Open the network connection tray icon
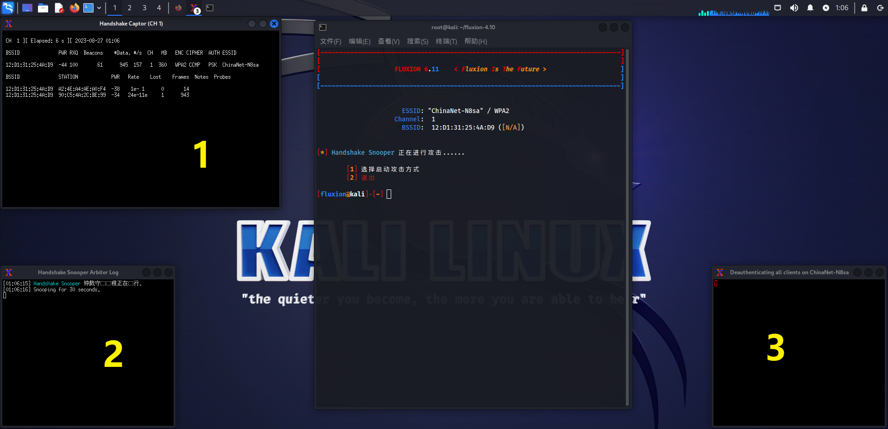The width and height of the screenshot is (888, 429). pyautogui.click(x=778, y=8)
